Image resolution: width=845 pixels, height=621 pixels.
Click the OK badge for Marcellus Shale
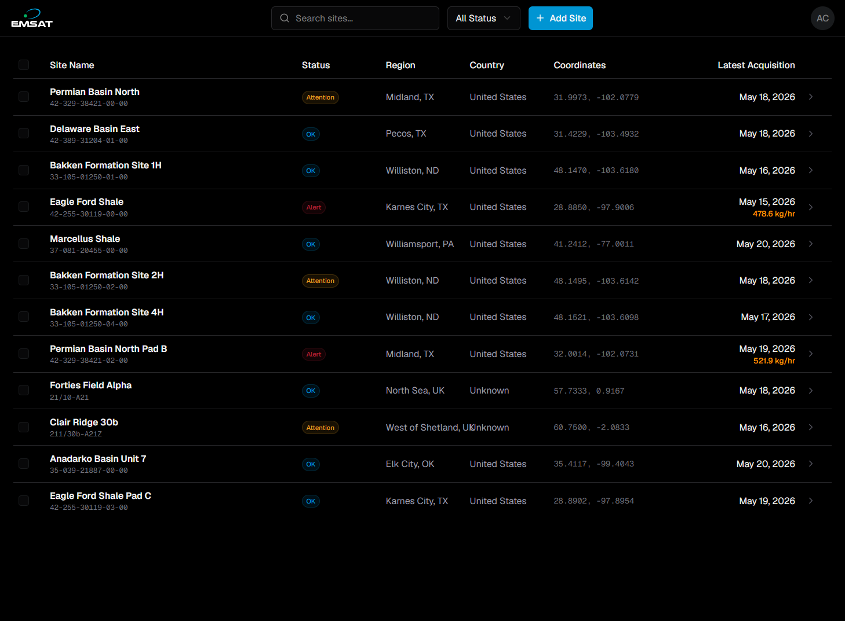click(311, 244)
